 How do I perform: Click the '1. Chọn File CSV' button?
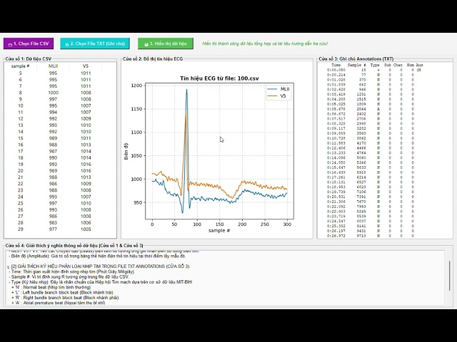[29, 43]
